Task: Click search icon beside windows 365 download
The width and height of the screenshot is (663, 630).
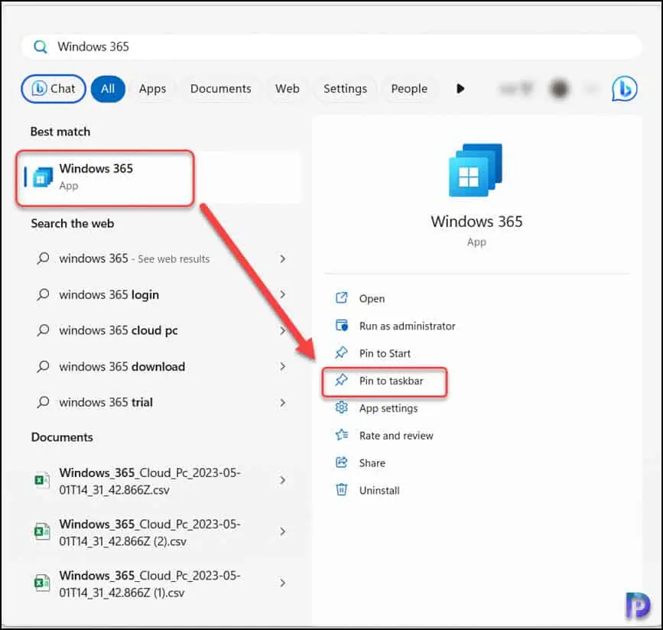Action: click(43, 366)
